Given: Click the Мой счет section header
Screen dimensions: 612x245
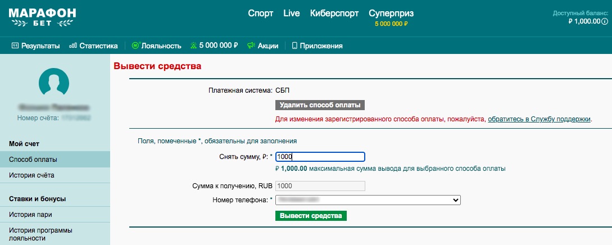Looking at the screenshot, I should [x=24, y=144].
